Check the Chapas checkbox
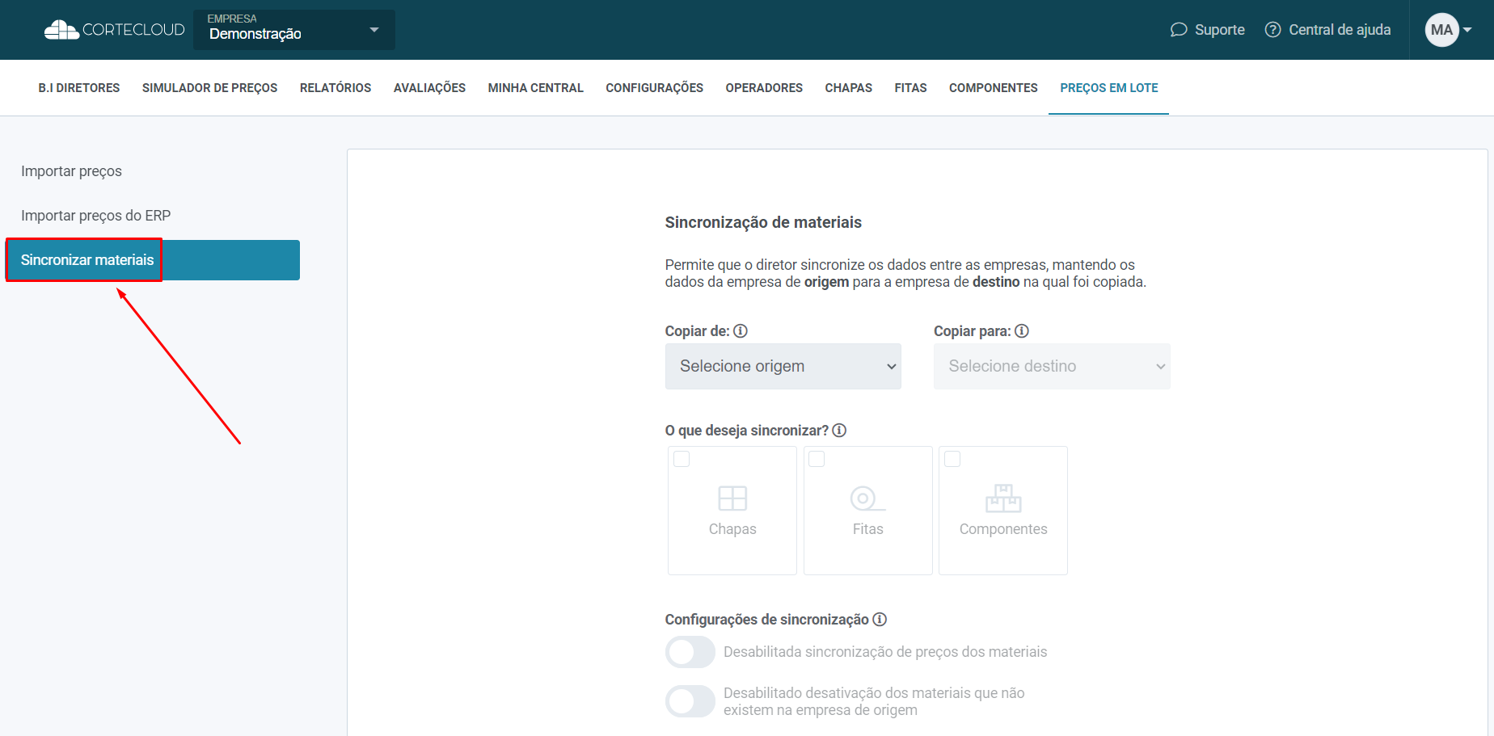Viewport: 1494px width, 736px height. click(682, 459)
